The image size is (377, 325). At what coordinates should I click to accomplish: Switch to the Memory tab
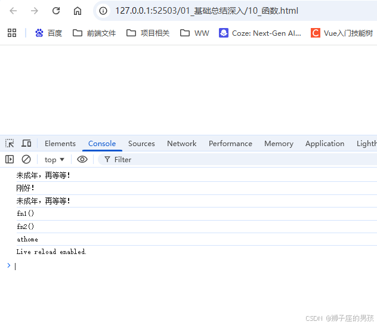279,144
